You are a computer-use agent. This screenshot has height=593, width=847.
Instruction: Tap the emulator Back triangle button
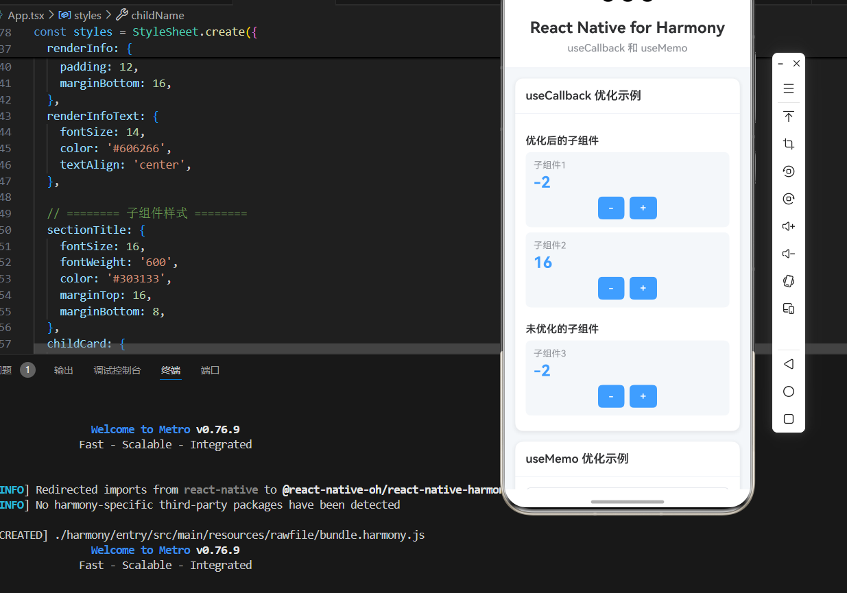(789, 364)
